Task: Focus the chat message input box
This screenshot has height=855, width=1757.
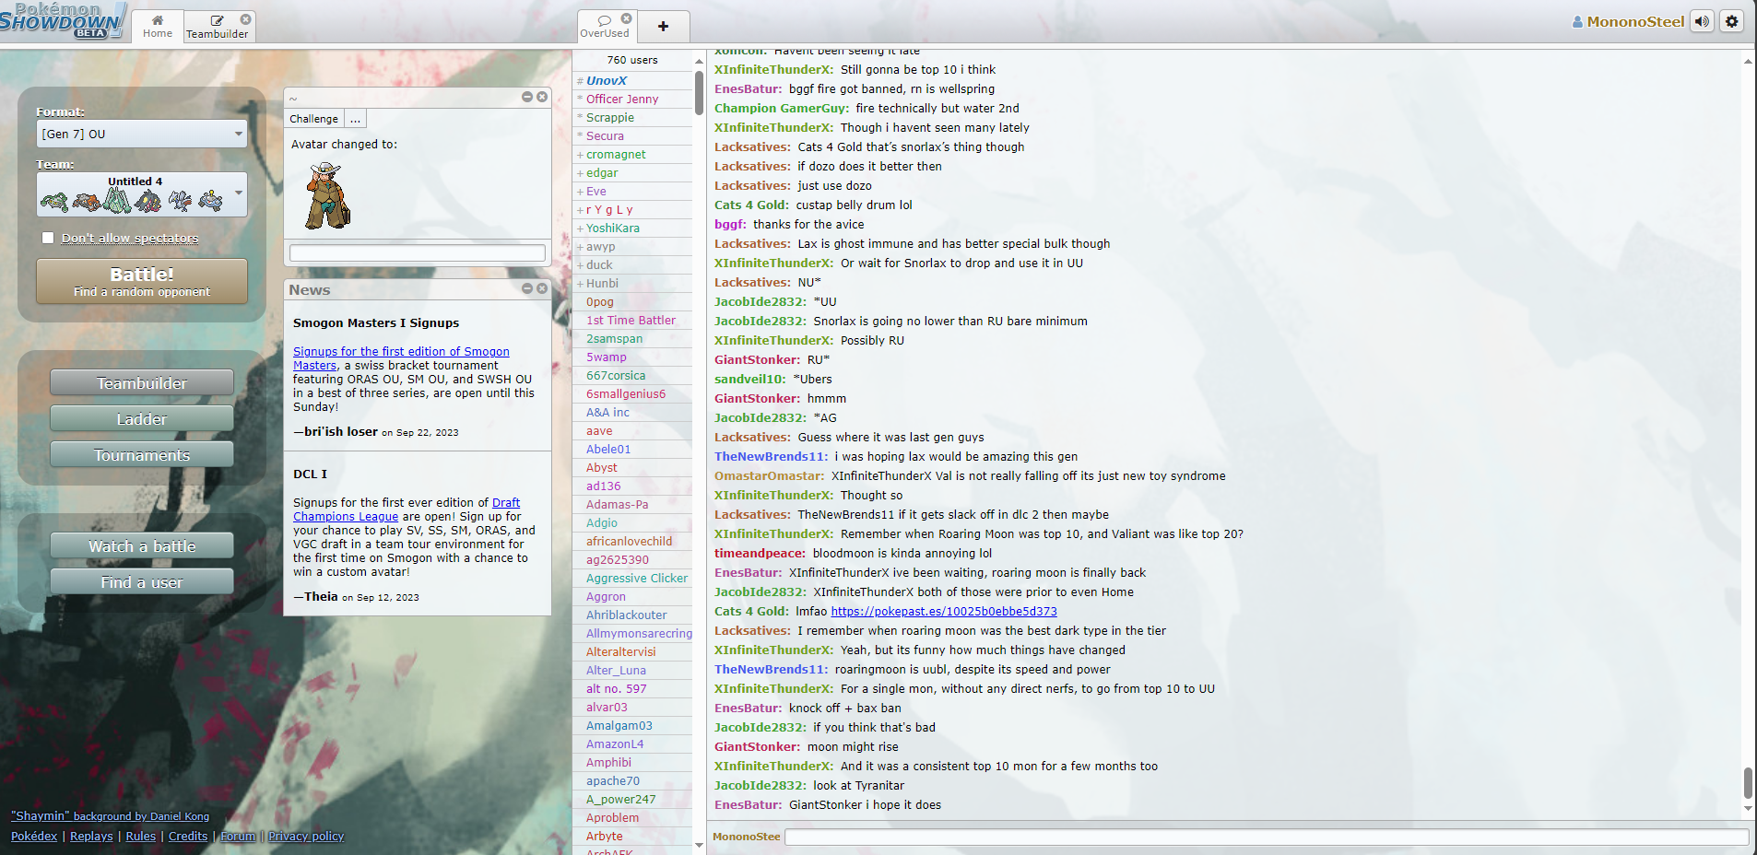Action: click(x=1267, y=837)
